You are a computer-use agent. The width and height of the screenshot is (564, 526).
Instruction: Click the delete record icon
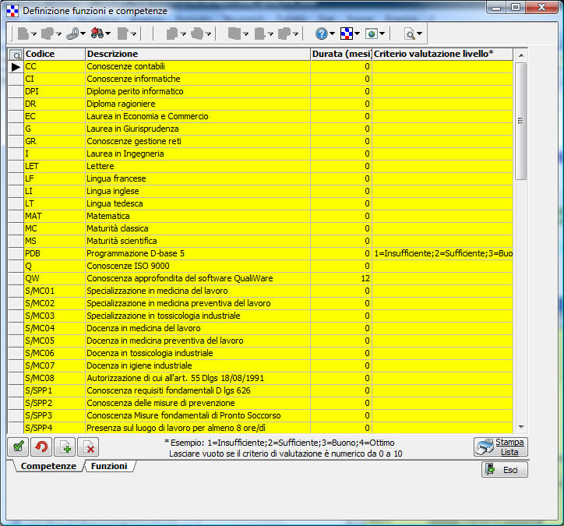89,447
